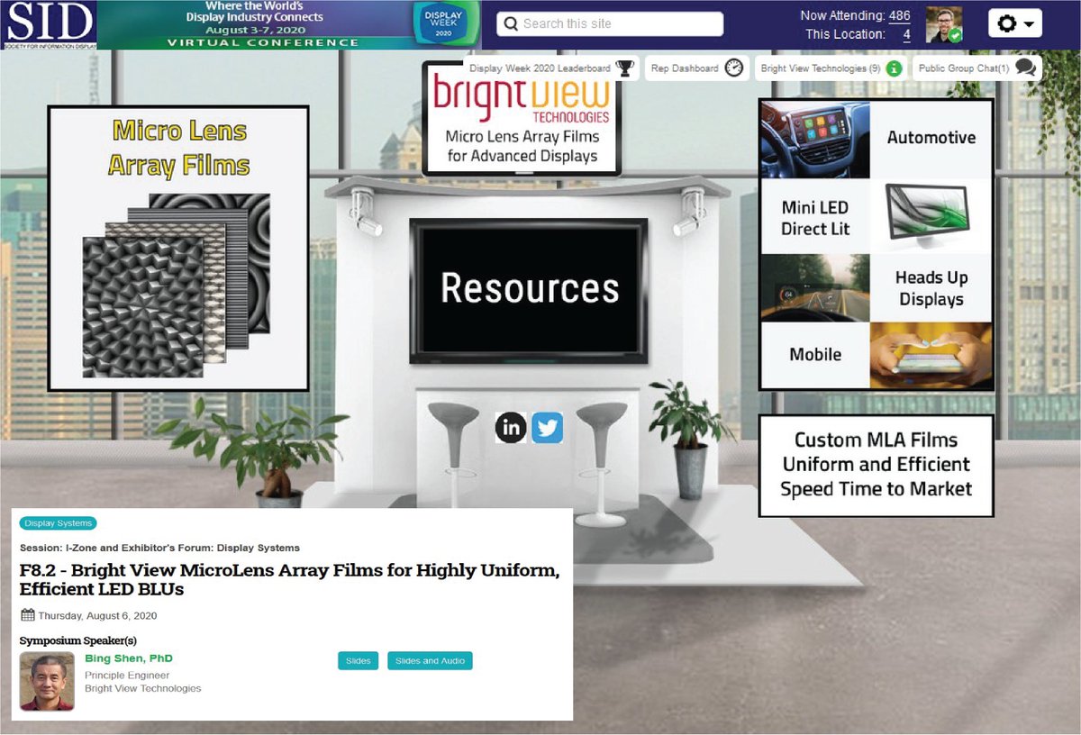Click the Display Week 2020 badge
This screenshot has width=1081, height=735.
[446, 24]
